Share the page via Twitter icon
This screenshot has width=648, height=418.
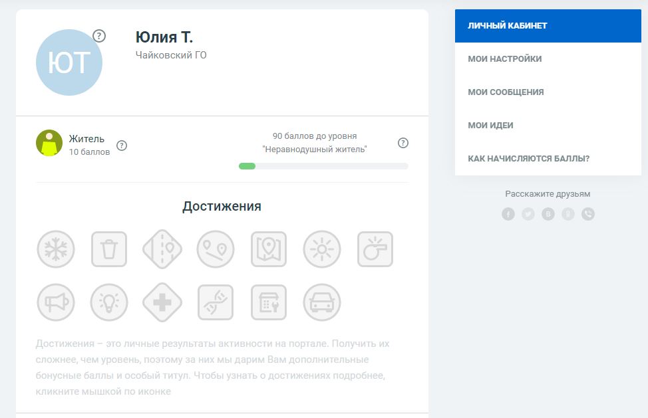[x=528, y=214]
